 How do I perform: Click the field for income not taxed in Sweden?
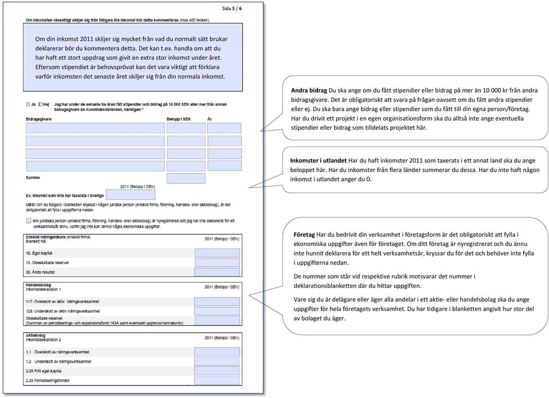130,195
